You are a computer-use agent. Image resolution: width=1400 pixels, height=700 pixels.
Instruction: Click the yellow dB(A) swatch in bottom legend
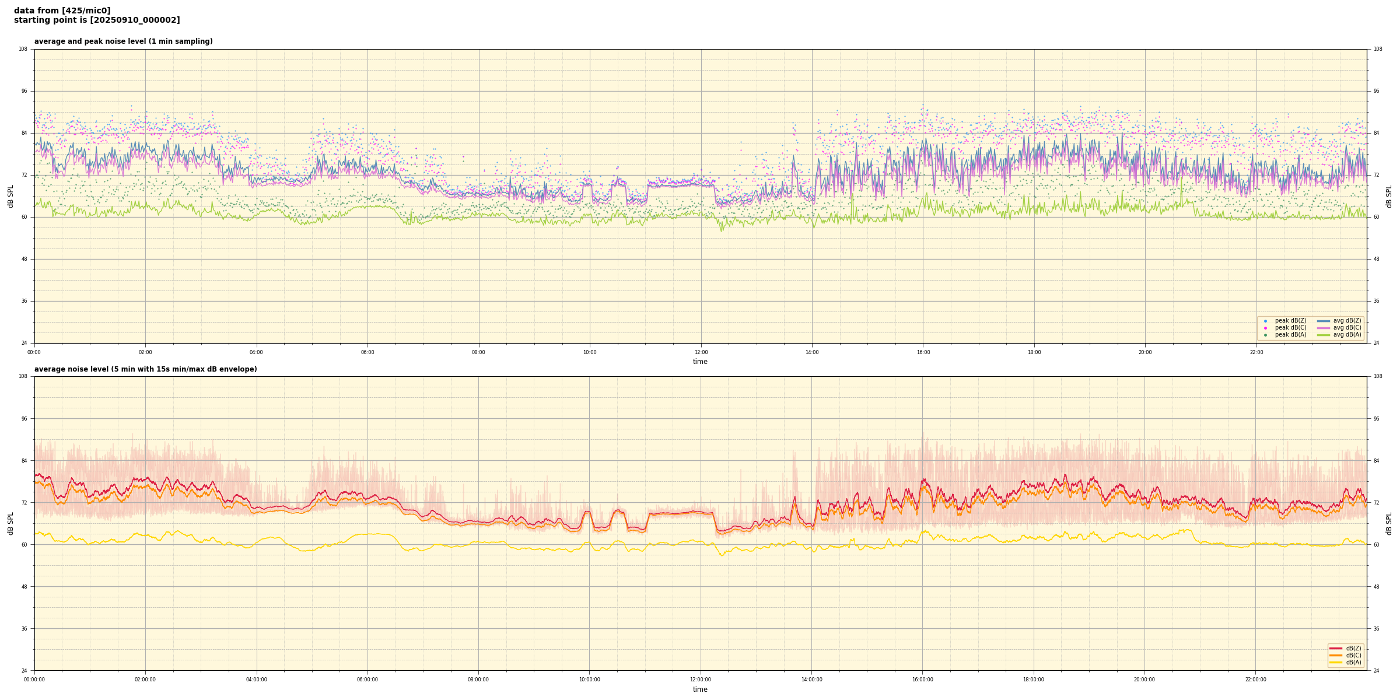[1335, 662]
